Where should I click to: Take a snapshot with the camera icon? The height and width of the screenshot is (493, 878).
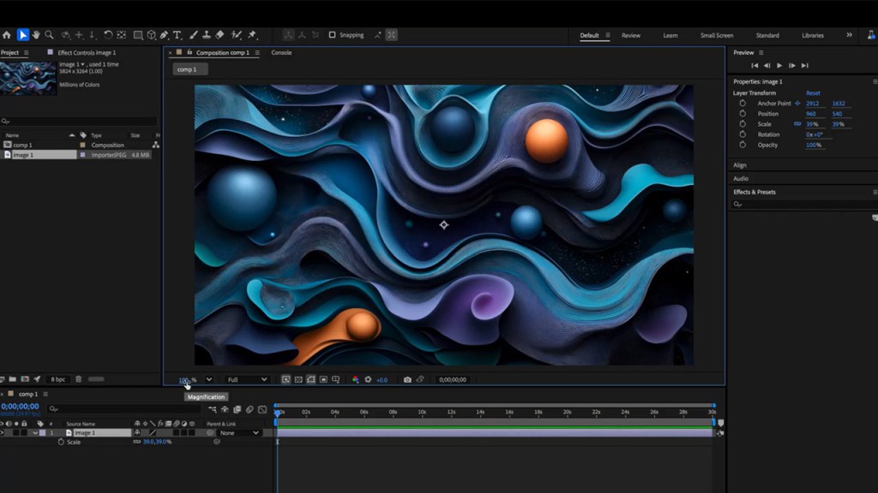pos(406,379)
